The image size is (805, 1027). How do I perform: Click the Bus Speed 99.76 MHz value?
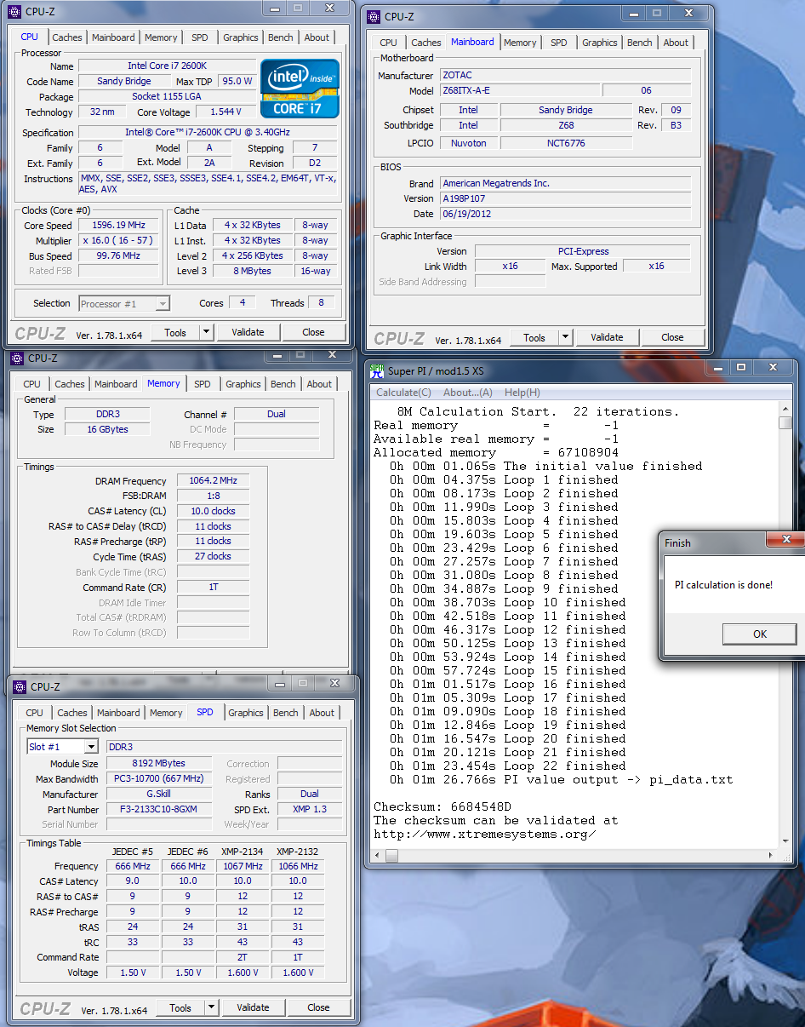[119, 255]
